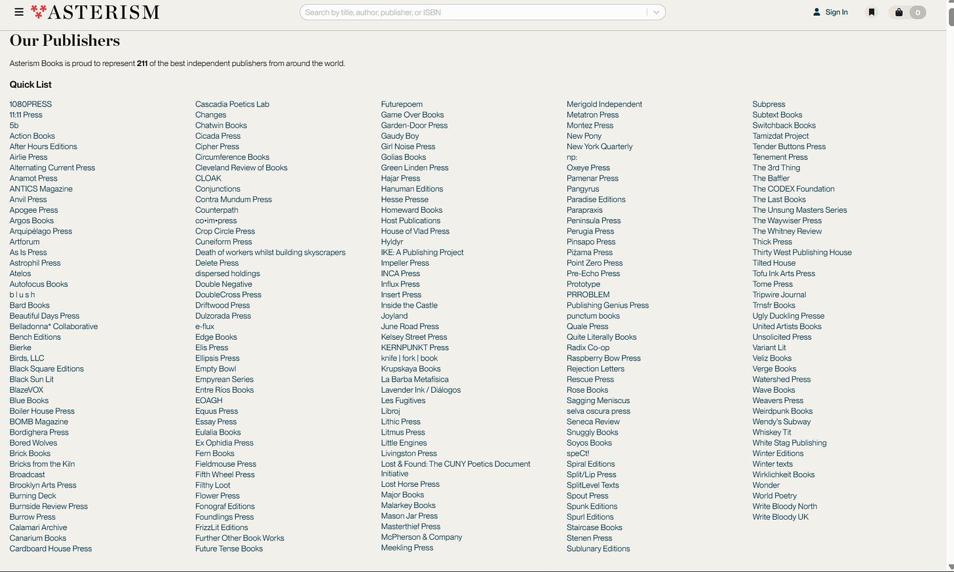Viewport: 954px width, 572px height.
Task: Focus the title, author, publisher search field
Action: pos(473,12)
